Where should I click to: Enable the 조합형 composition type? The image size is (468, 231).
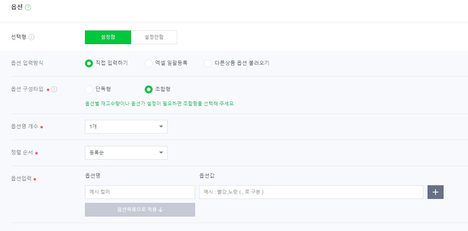coord(148,89)
